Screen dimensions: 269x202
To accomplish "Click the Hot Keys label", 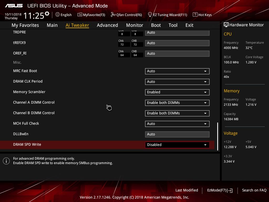I will 205,15.
